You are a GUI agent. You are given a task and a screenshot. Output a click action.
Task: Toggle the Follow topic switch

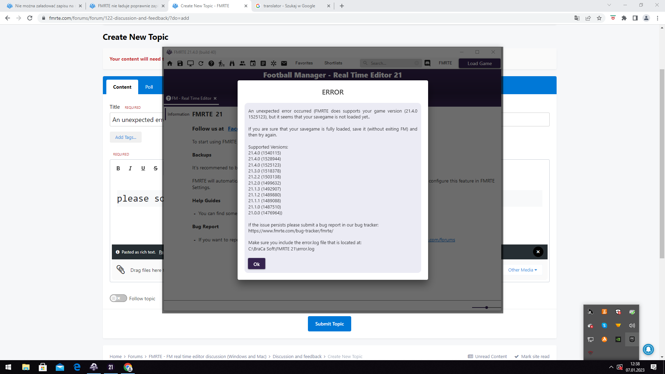tap(118, 298)
